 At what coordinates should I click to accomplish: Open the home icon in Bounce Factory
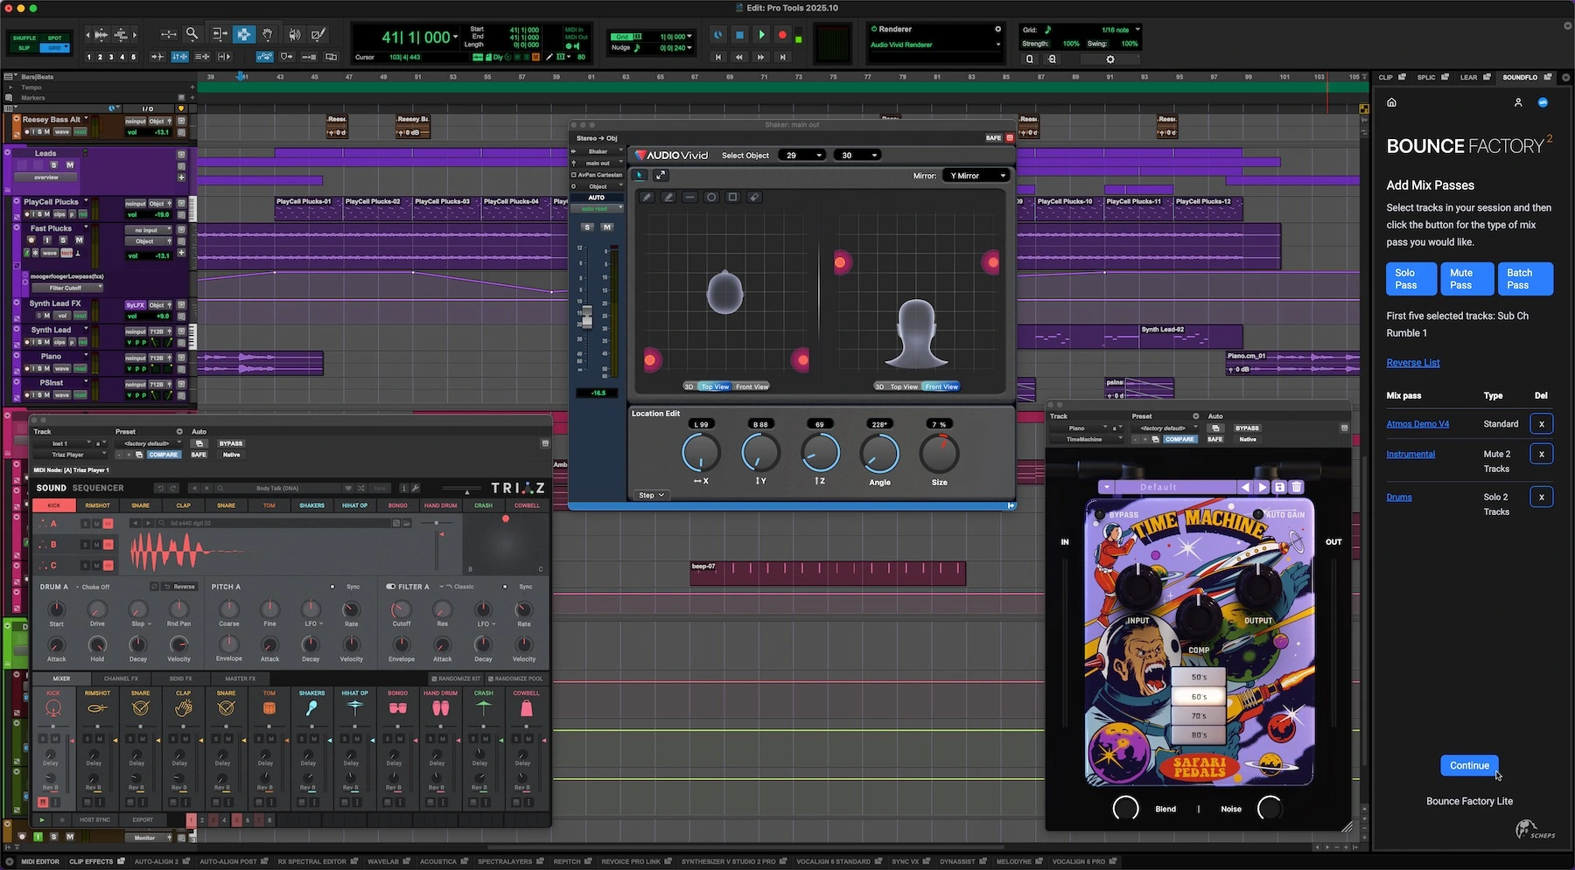[1391, 102]
